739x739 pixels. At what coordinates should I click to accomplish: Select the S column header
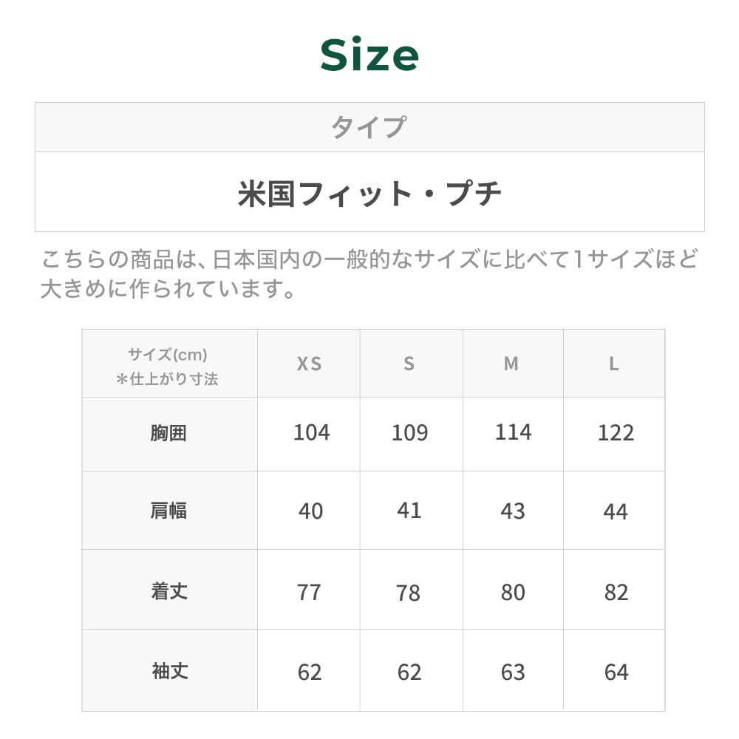409,364
